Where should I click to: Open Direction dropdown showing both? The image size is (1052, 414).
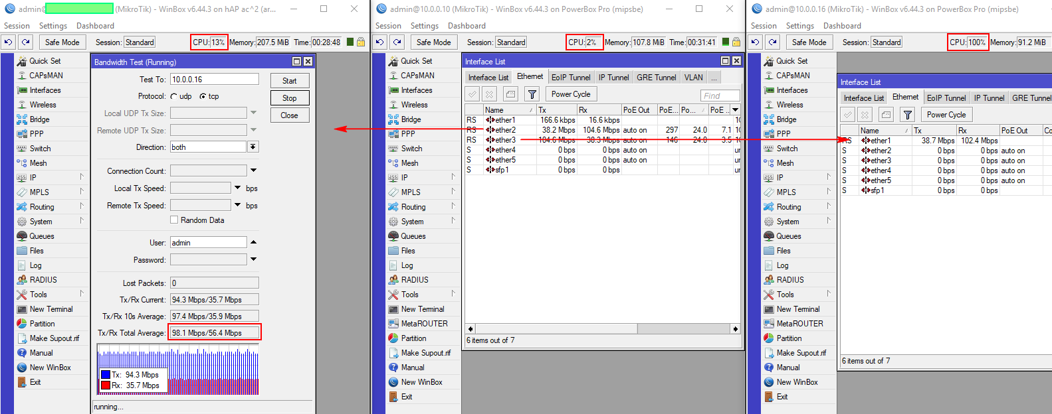(253, 147)
